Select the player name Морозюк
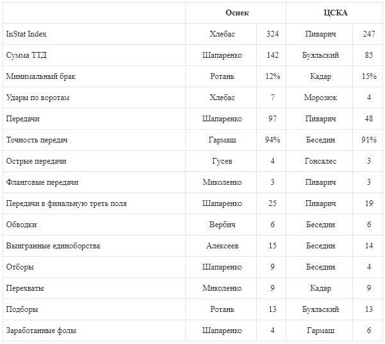The width and height of the screenshot is (385, 344). click(320, 98)
